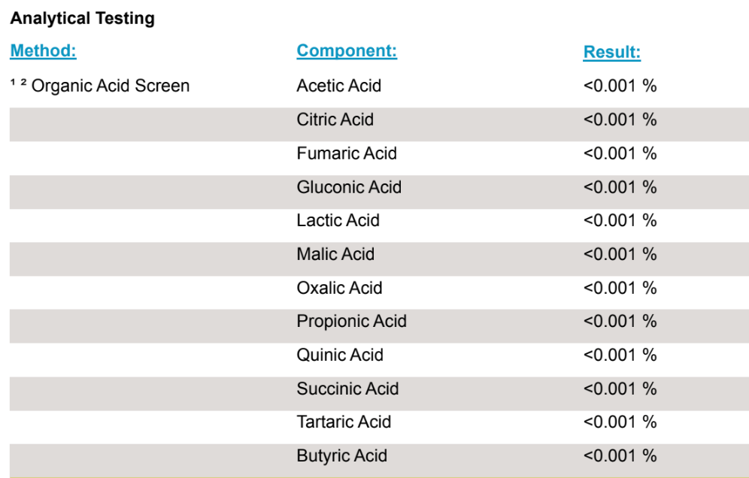Select the Analytical Testing heading
The width and height of the screenshot is (749, 478).
[x=82, y=19]
